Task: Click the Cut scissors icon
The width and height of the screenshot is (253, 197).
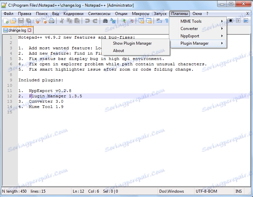Action: pos(62,21)
